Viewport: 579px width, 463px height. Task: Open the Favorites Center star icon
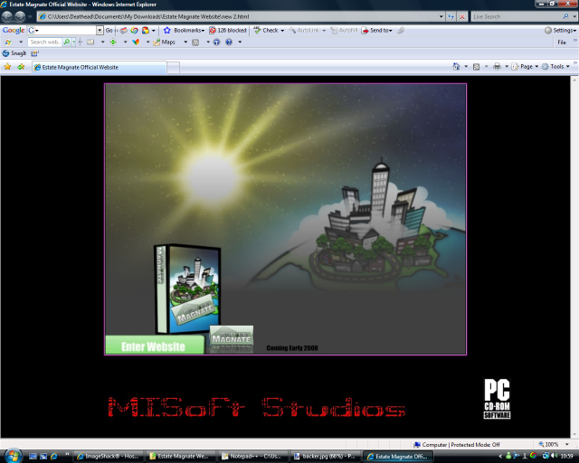pos(7,67)
